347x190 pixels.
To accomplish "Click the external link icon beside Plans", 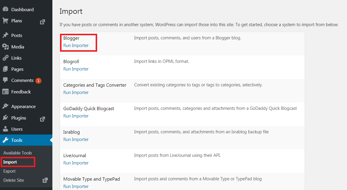I will pyautogui.click(x=42, y=22).
